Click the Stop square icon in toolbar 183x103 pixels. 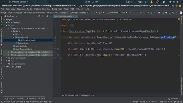pos(155,13)
